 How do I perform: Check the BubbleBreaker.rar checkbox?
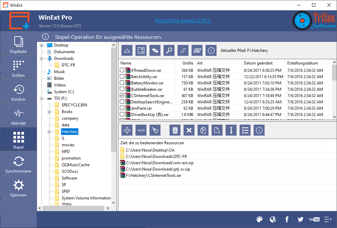(x=122, y=89)
